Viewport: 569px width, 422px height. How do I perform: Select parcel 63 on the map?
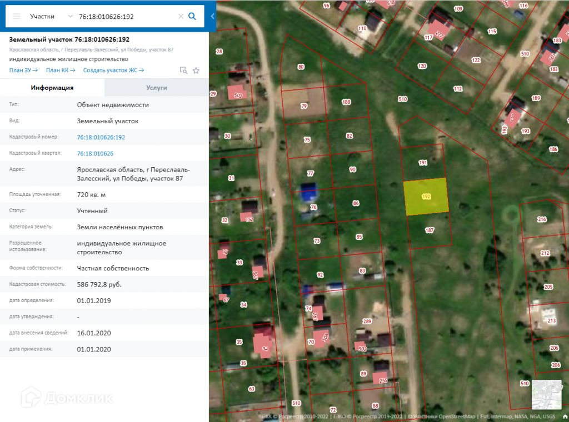click(x=251, y=389)
